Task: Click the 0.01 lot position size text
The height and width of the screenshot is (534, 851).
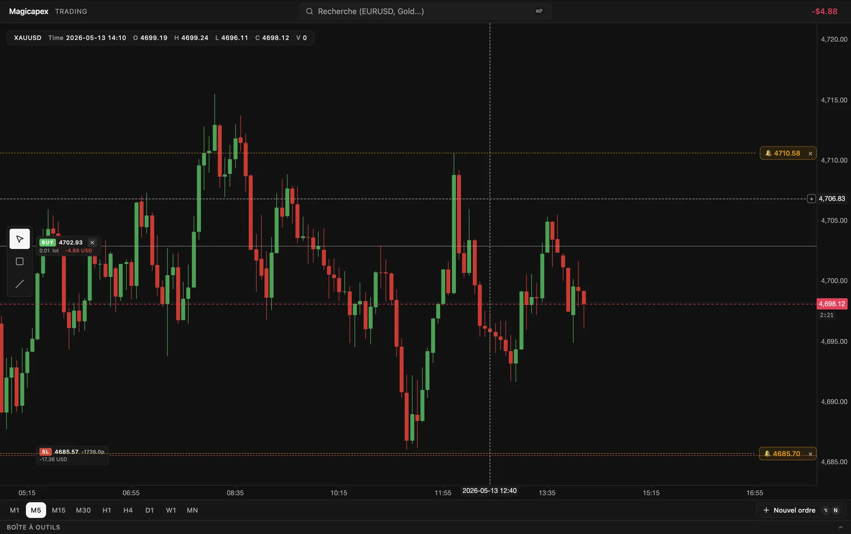Action: pyautogui.click(x=49, y=251)
